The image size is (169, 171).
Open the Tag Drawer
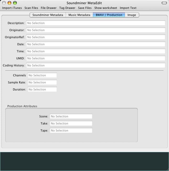tap(67, 8)
